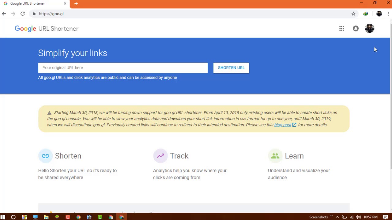Open the Chrome three-dot menu
392x220 pixels.
coord(389,14)
